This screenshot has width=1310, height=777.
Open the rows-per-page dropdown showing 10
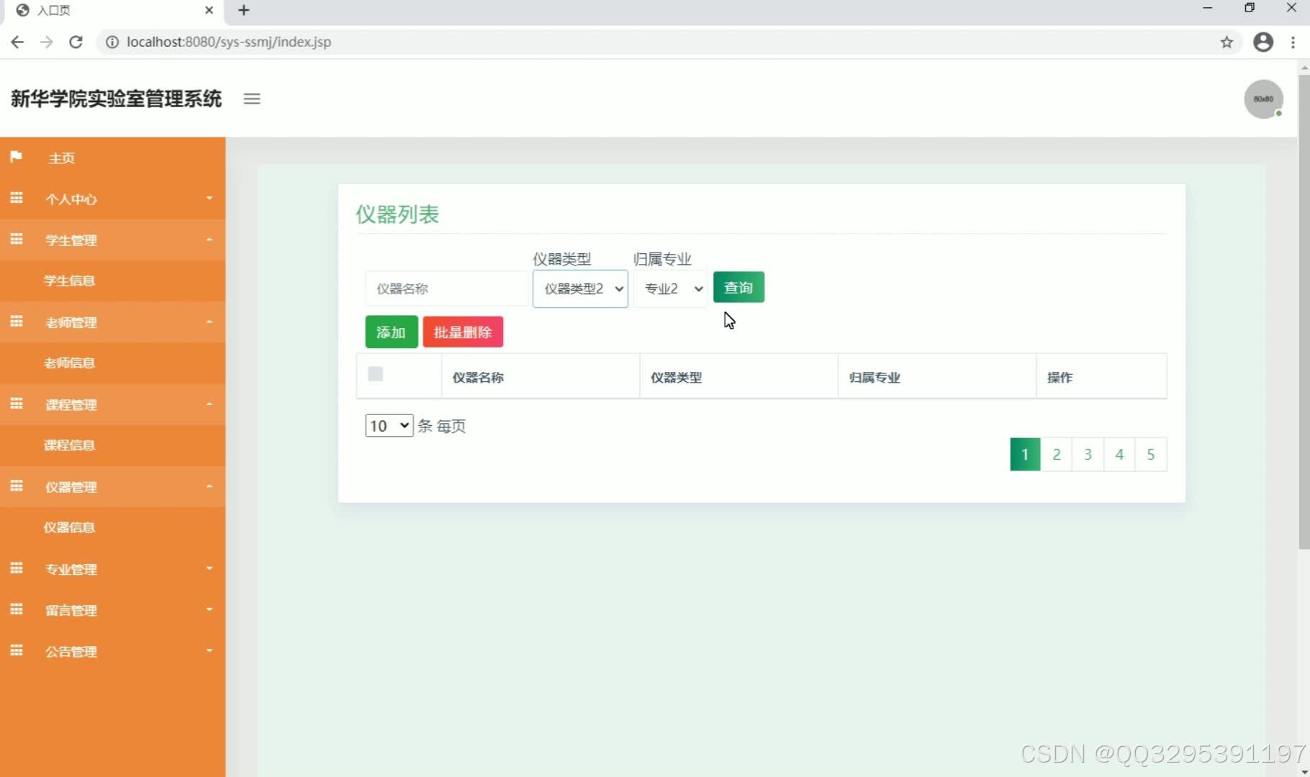tap(389, 426)
